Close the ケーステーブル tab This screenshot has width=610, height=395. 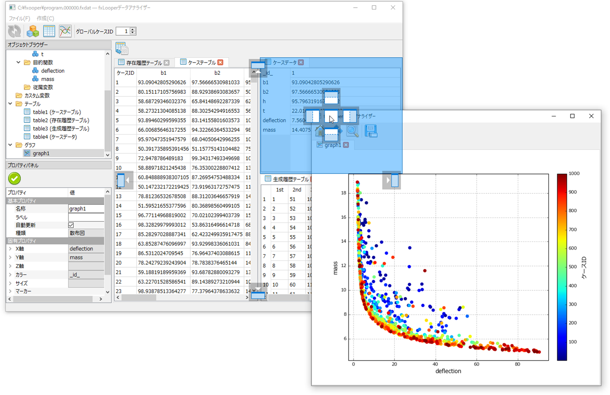click(221, 62)
